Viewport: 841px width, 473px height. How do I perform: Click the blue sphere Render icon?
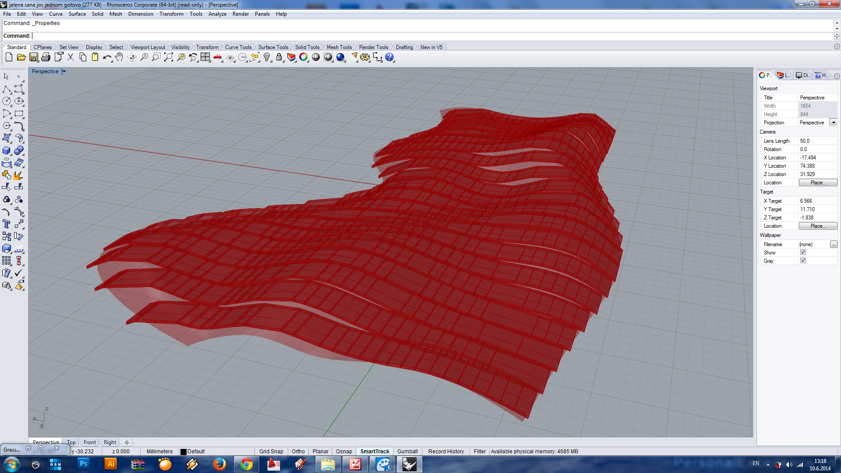coord(340,57)
